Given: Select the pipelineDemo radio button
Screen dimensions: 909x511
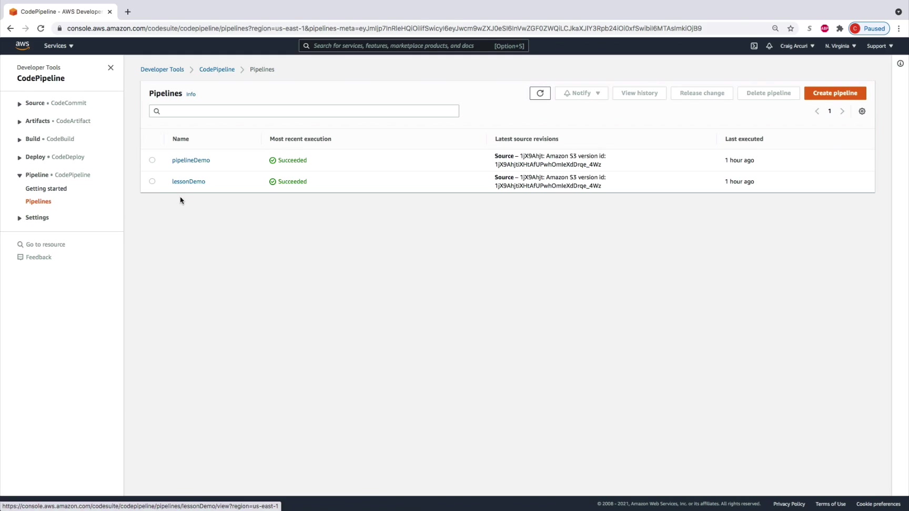Looking at the screenshot, I should point(152,160).
